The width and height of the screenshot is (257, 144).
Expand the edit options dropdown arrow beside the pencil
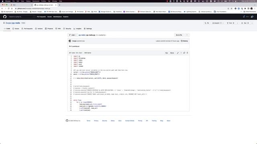click(181, 53)
